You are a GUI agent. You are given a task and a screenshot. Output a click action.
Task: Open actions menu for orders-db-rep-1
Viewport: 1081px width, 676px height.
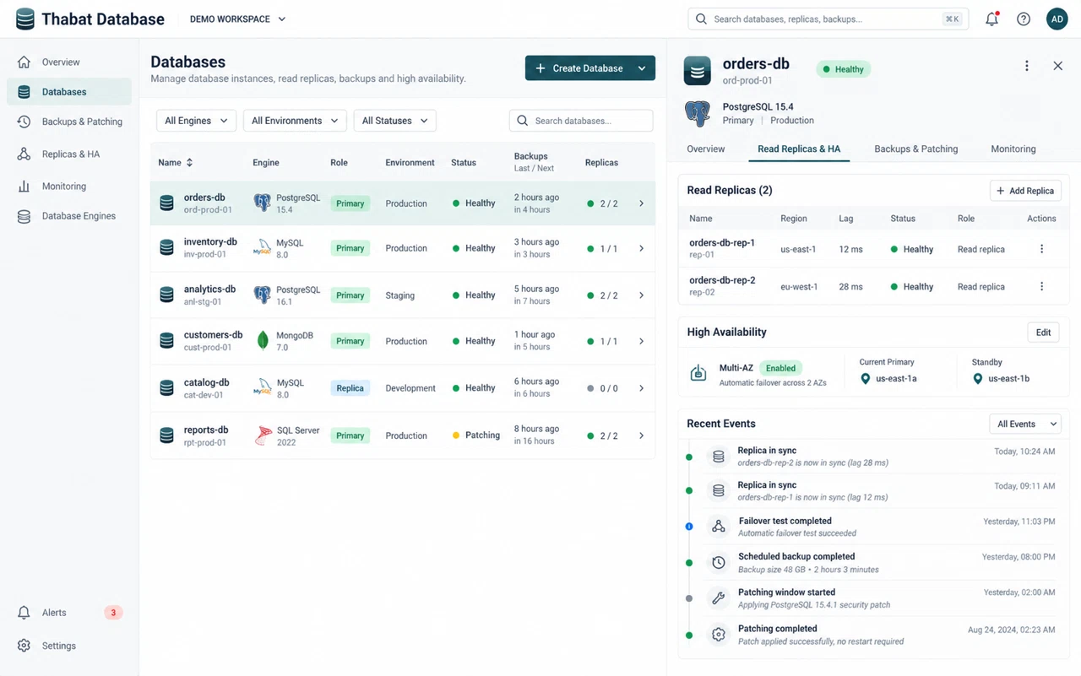coord(1041,249)
